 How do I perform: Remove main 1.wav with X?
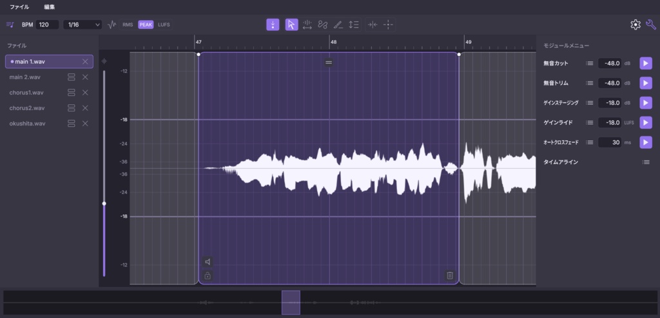[86, 61]
